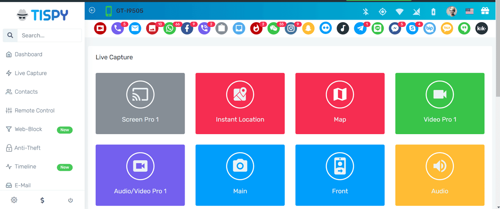The image size is (500, 209).
Task: Click the green phone device icon
Action: [x=109, y=11]
